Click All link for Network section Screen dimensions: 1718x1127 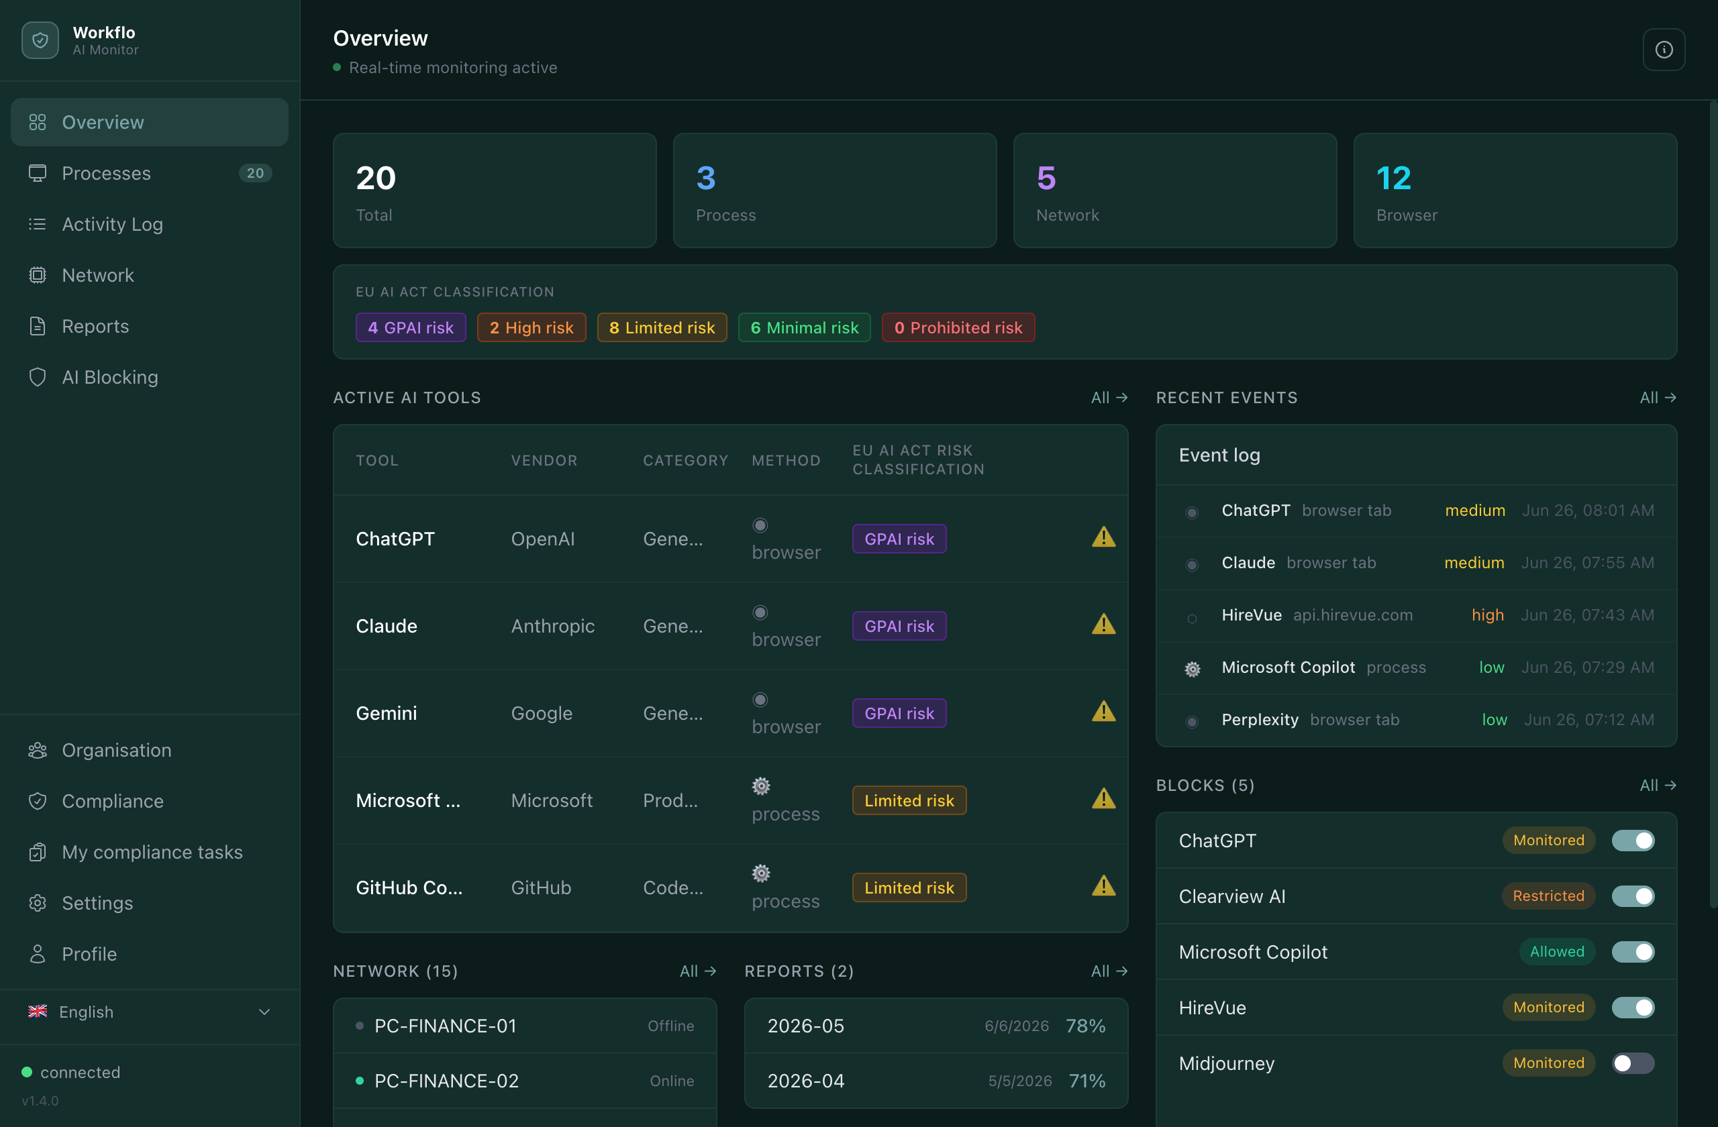click(698, 971)
